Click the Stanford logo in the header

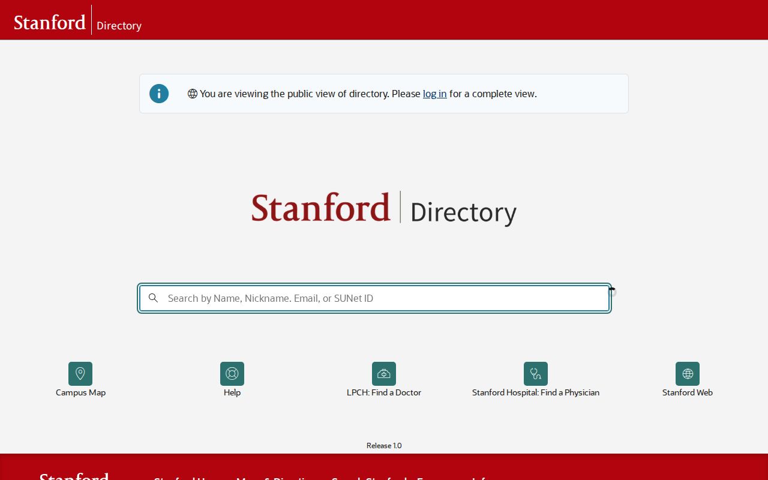tap(50, 23)
